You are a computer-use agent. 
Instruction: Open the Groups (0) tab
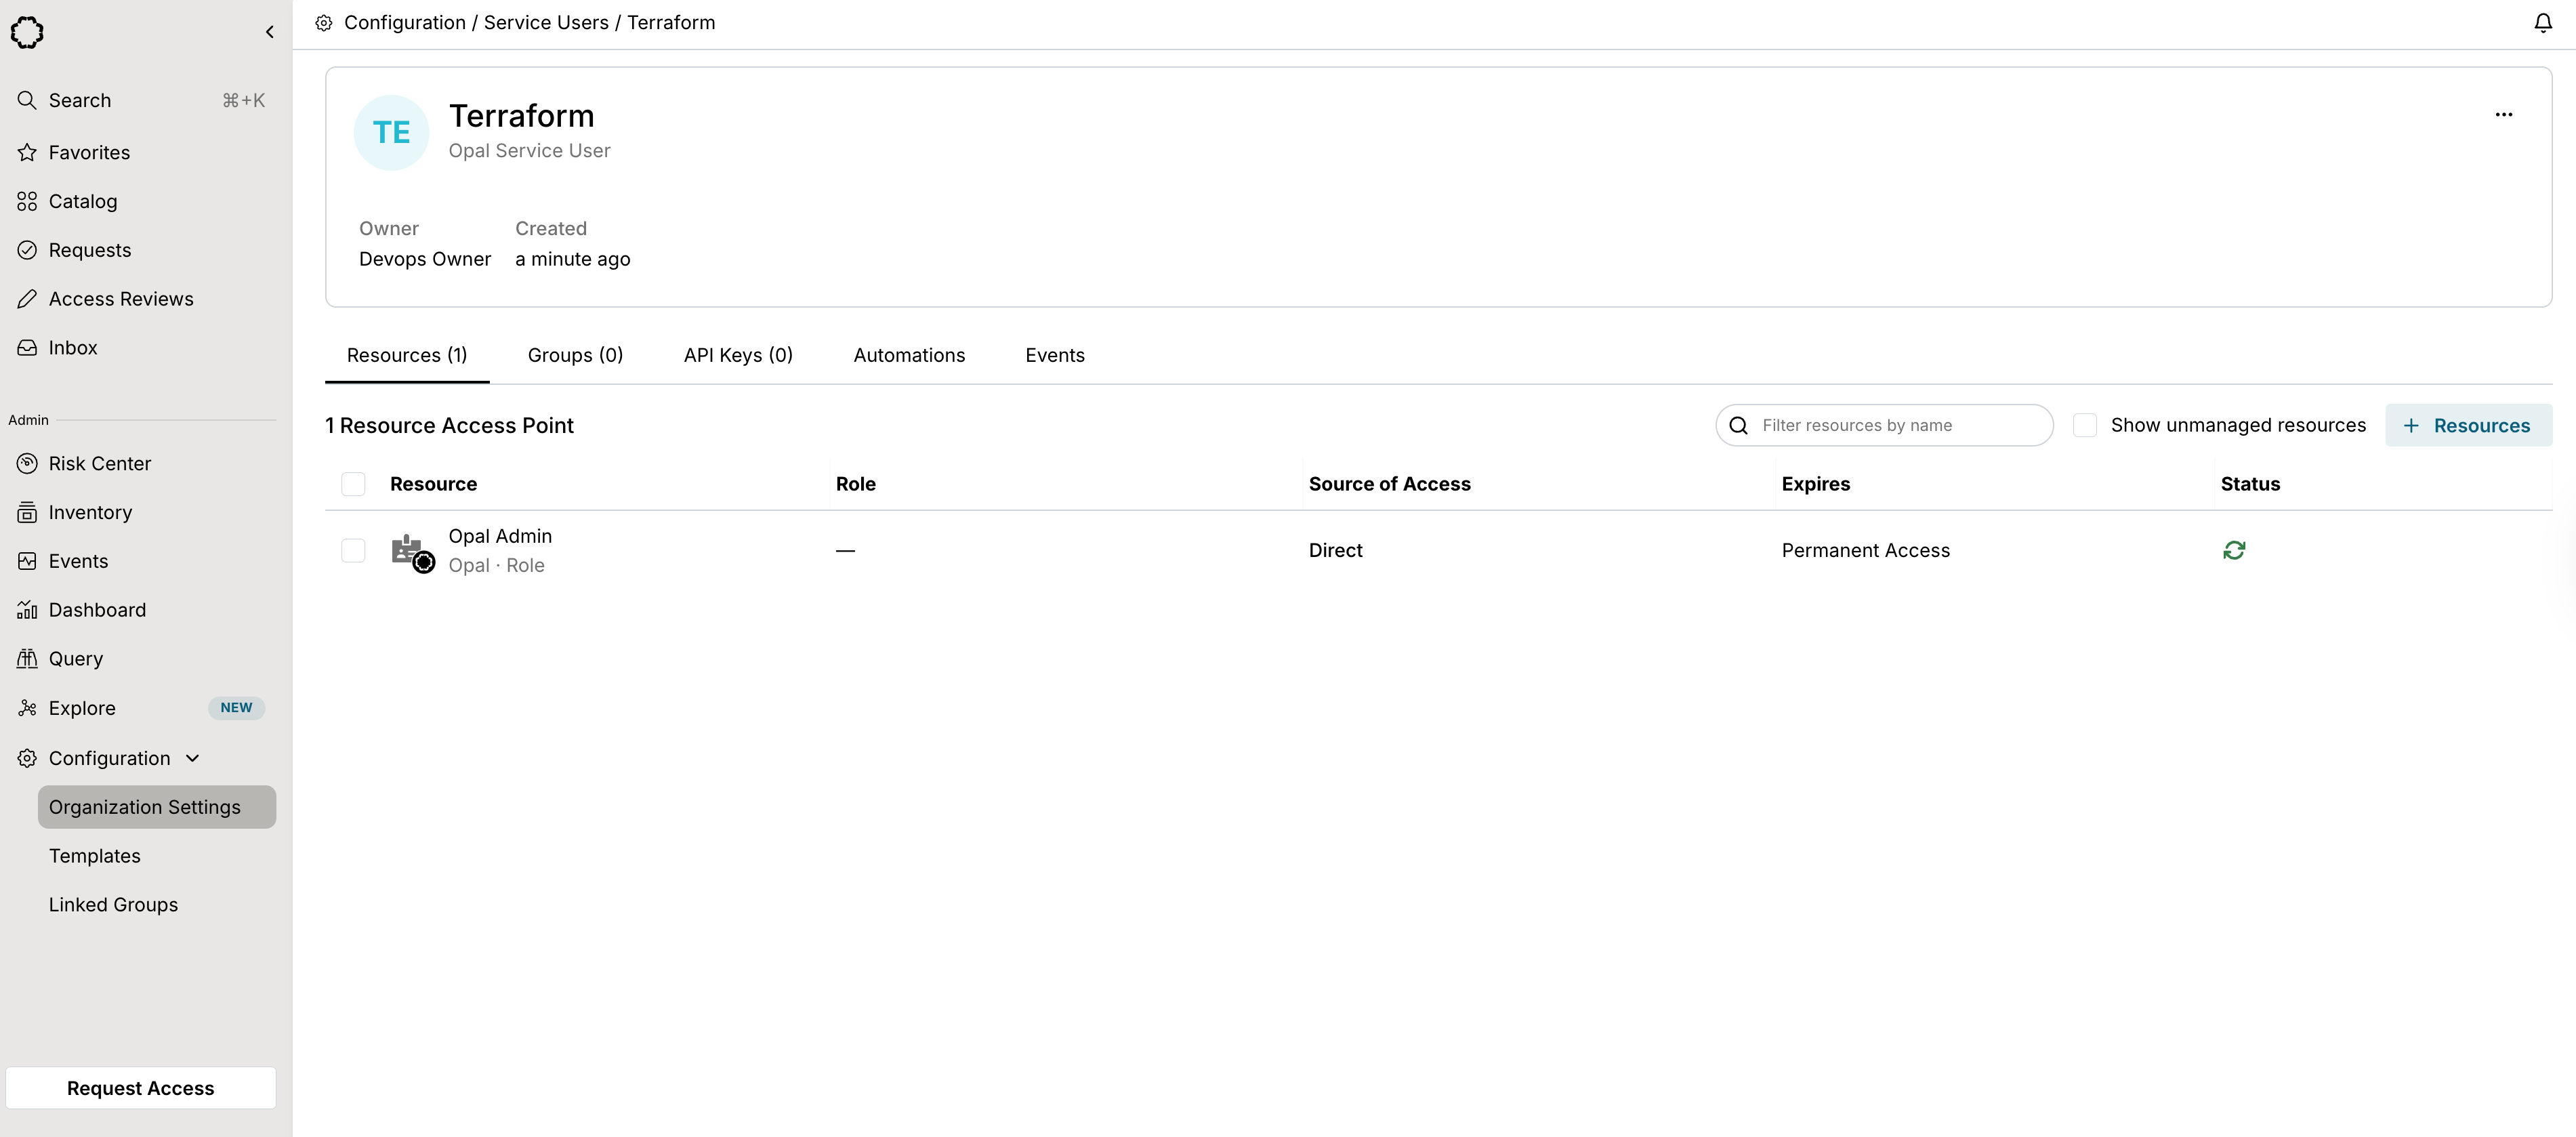point(574,355)
